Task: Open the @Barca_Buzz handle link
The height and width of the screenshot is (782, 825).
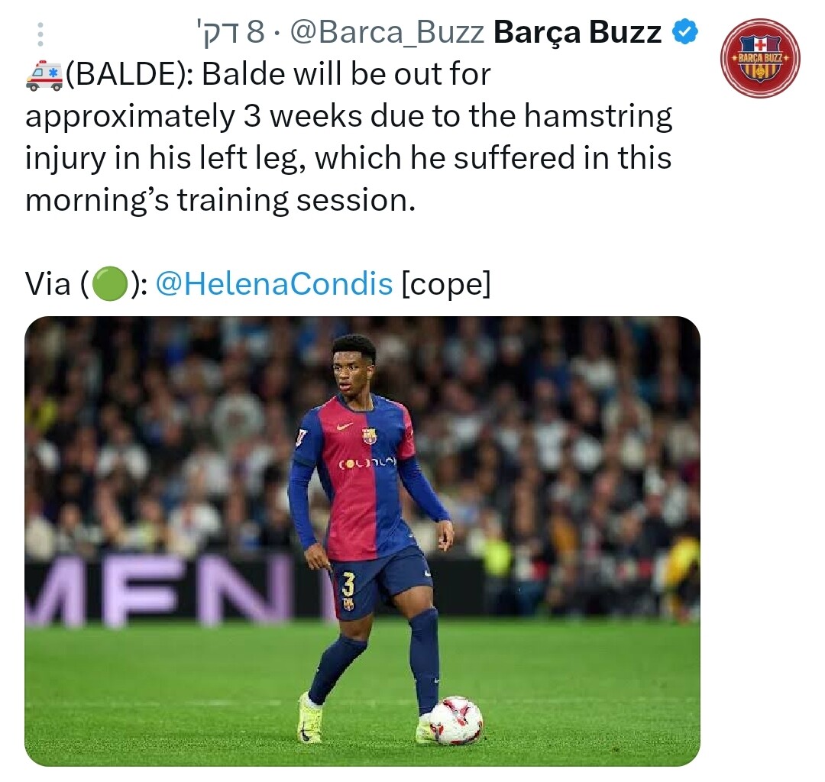Action: 387,33
